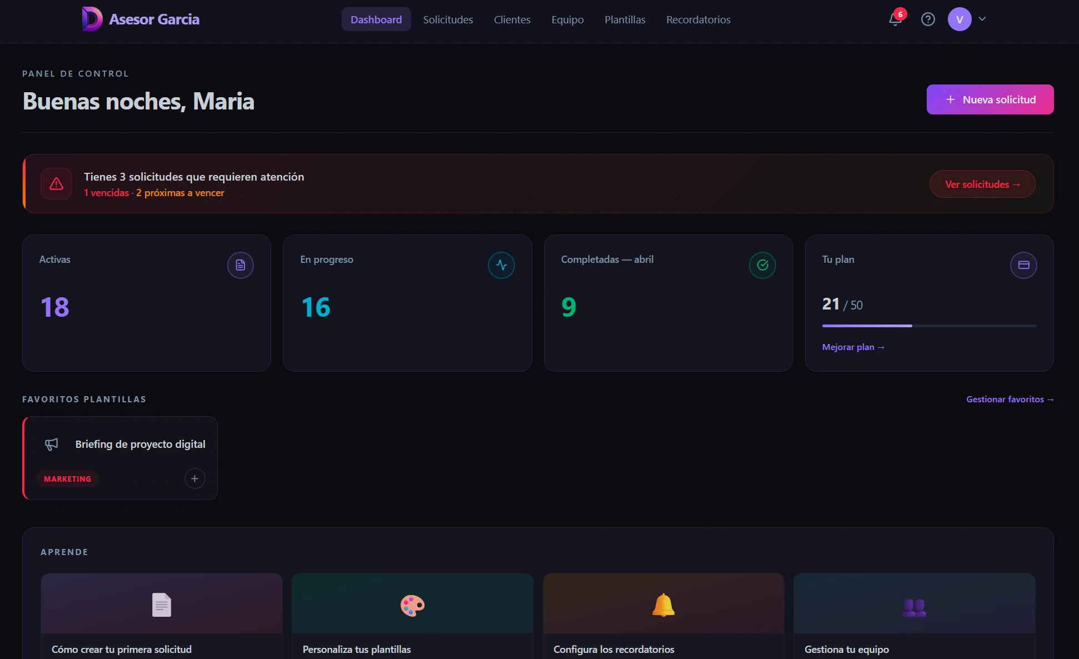The width and height of the screenshot is (1079, 659).
Task: Click the document icon on the Activas card
Action: [x=239, y=265]
